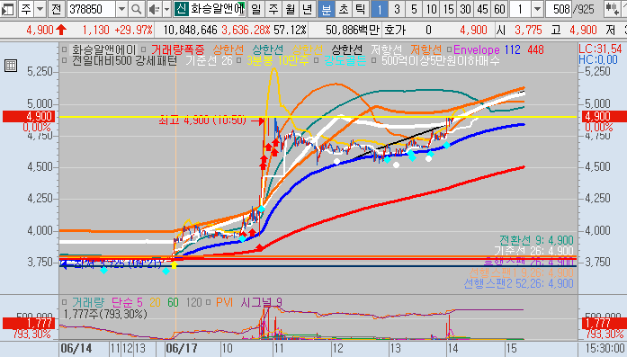The width and height of the screenshot is (627, 357).
Task: Select the 30 minute interval button
Action: pos(465,9)
